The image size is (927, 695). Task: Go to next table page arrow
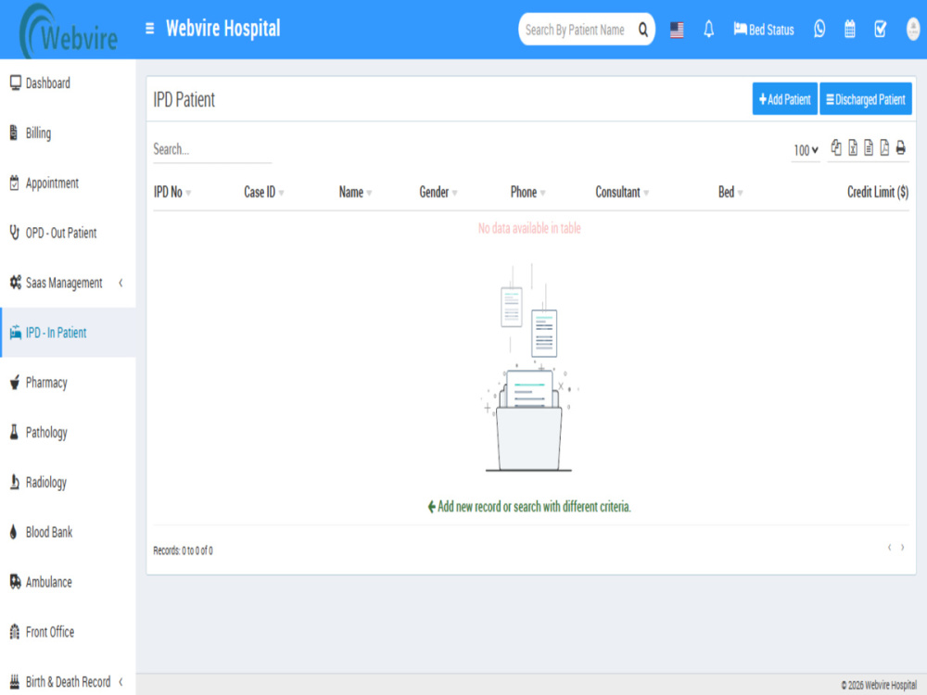tap(902, 548)
